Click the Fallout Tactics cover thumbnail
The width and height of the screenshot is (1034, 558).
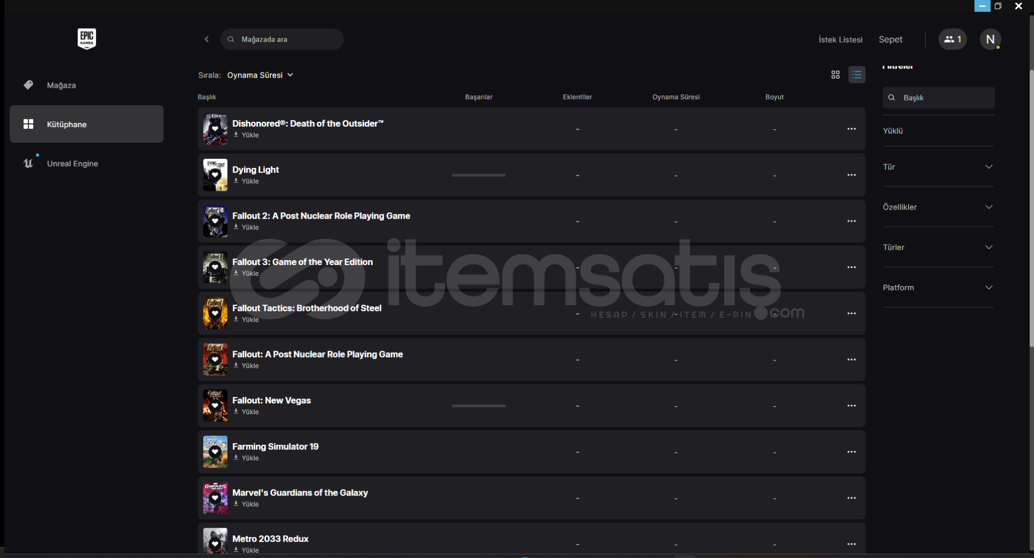(215, 313)
